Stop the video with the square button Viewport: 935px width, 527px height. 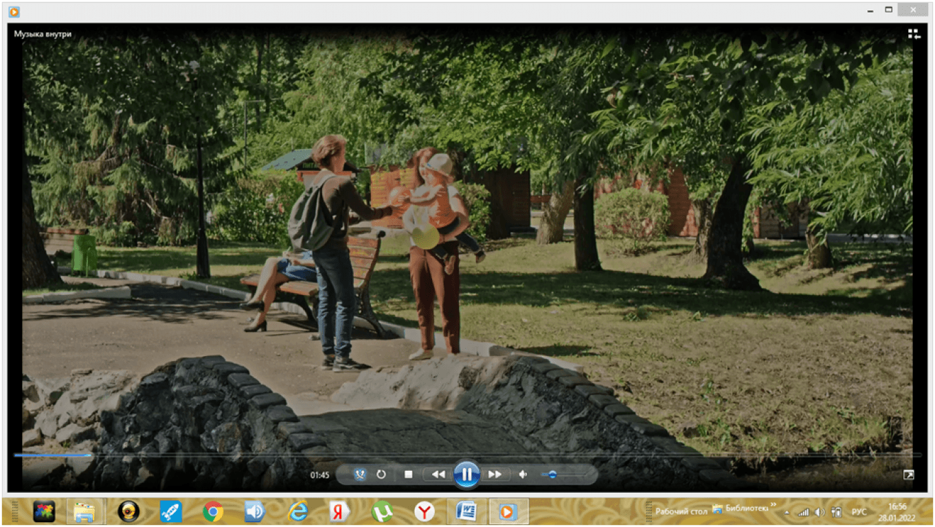(408, 474)
